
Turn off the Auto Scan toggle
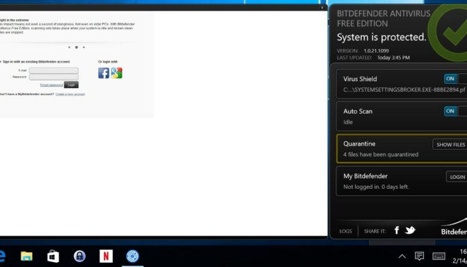(455, 111)
